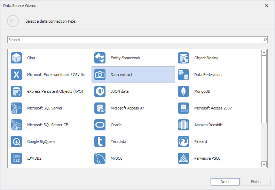The image size is (275, 190).
Task: Click the 'Microsoft SQL Server CE' label
Action: (x=48, y=125)
